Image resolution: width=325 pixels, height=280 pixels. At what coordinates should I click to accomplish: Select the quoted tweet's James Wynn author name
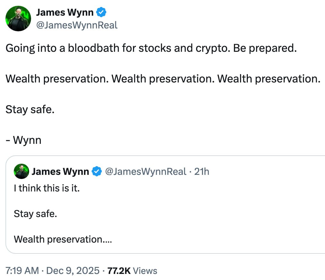click(x=60, y=172)
